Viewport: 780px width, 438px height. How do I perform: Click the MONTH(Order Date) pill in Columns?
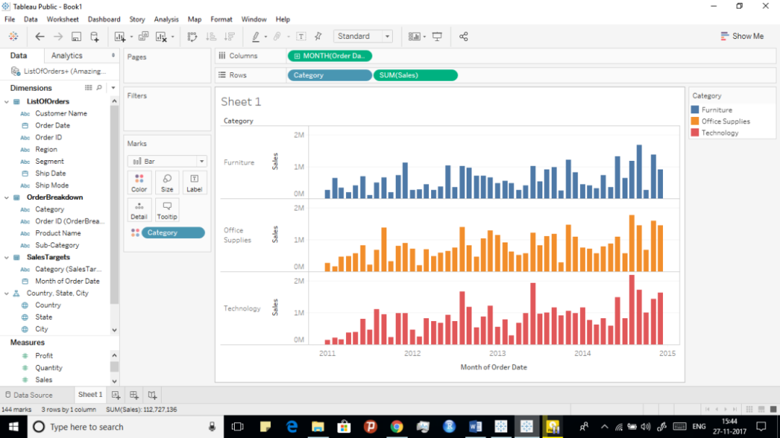(x=330, y=56)
